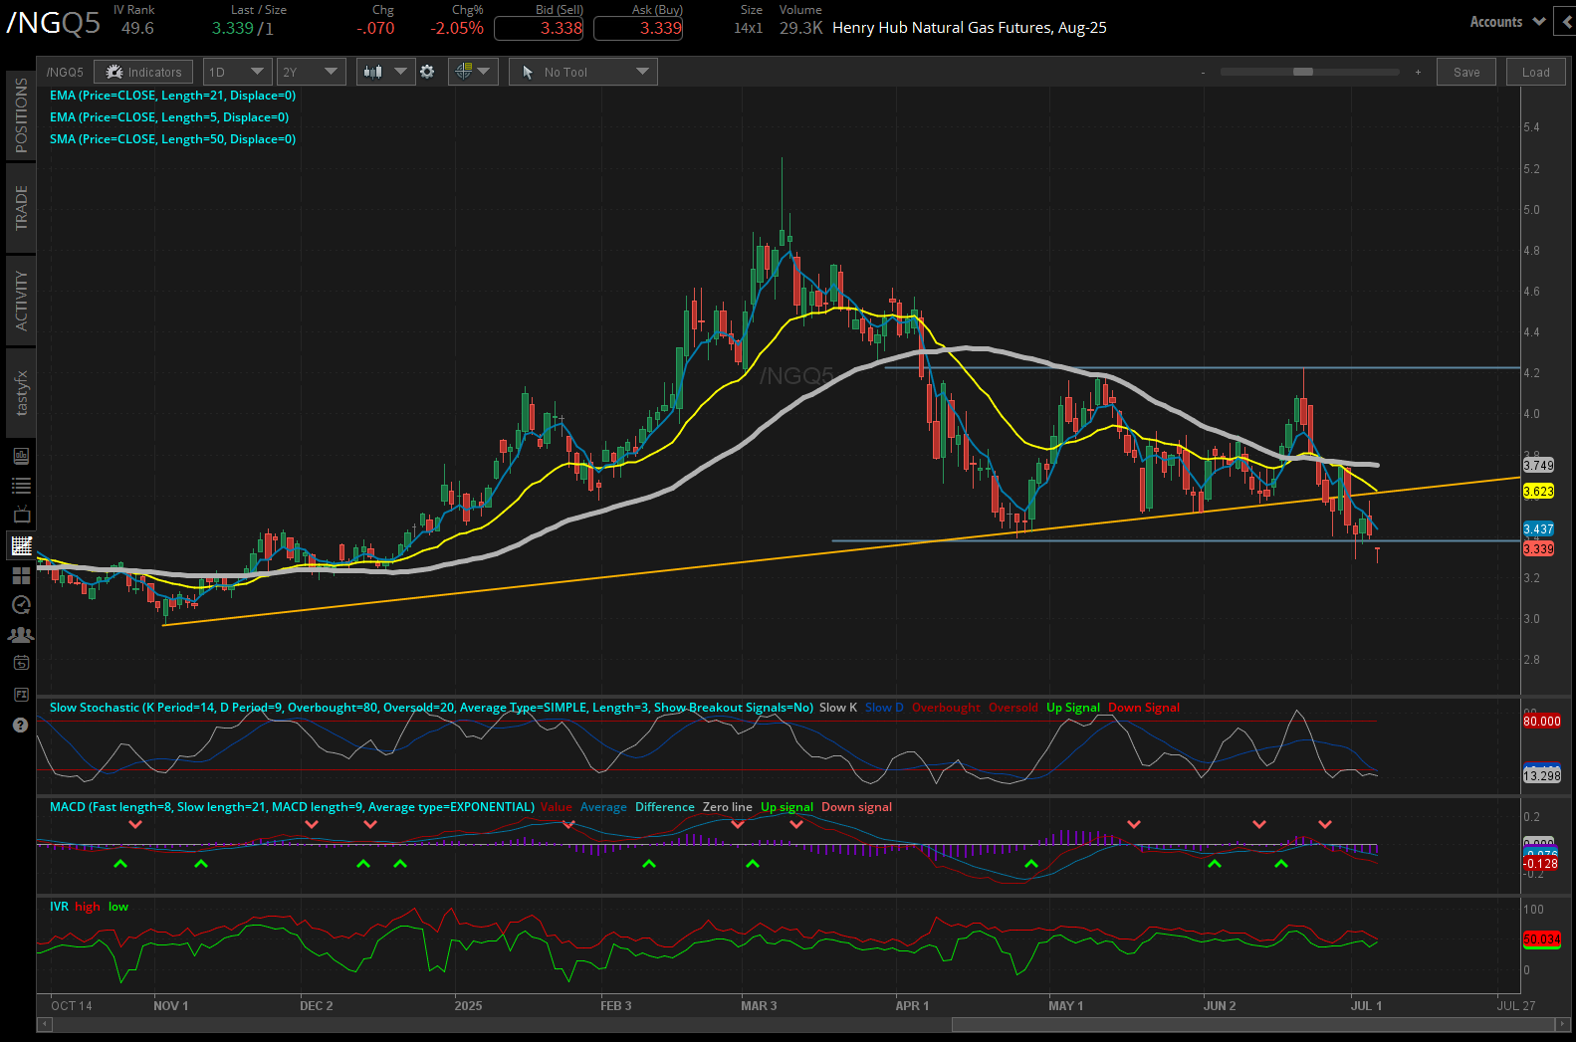Click the 3.339 last price axis tag

1538,549
